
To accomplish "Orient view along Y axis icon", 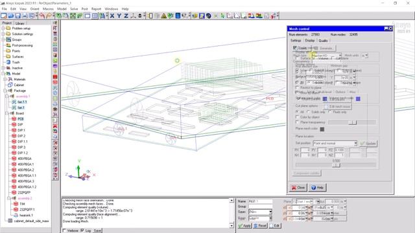I will tap(119, 16).
